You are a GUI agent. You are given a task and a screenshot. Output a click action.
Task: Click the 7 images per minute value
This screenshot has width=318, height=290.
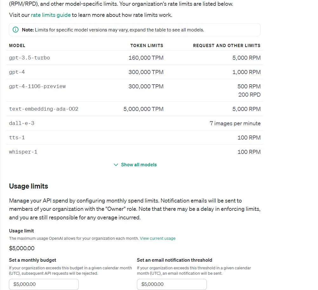point(235,123)
